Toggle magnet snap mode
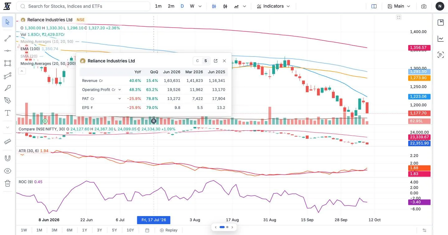Viewport: 448px width, 235px height. (x=7, y=158)
